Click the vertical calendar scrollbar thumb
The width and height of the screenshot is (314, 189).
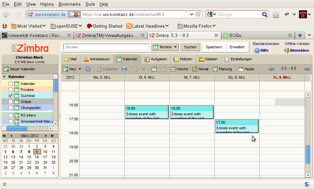coord(308,154)
